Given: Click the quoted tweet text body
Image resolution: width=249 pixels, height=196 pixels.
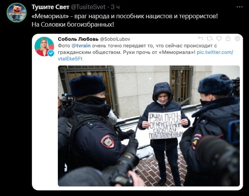Looking at the screenshot, I should [x=145, y=52].
